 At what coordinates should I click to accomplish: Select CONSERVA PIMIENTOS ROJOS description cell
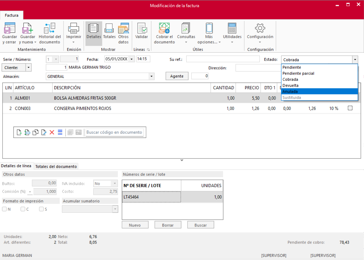pyautogui.click(x=132, y=108)
